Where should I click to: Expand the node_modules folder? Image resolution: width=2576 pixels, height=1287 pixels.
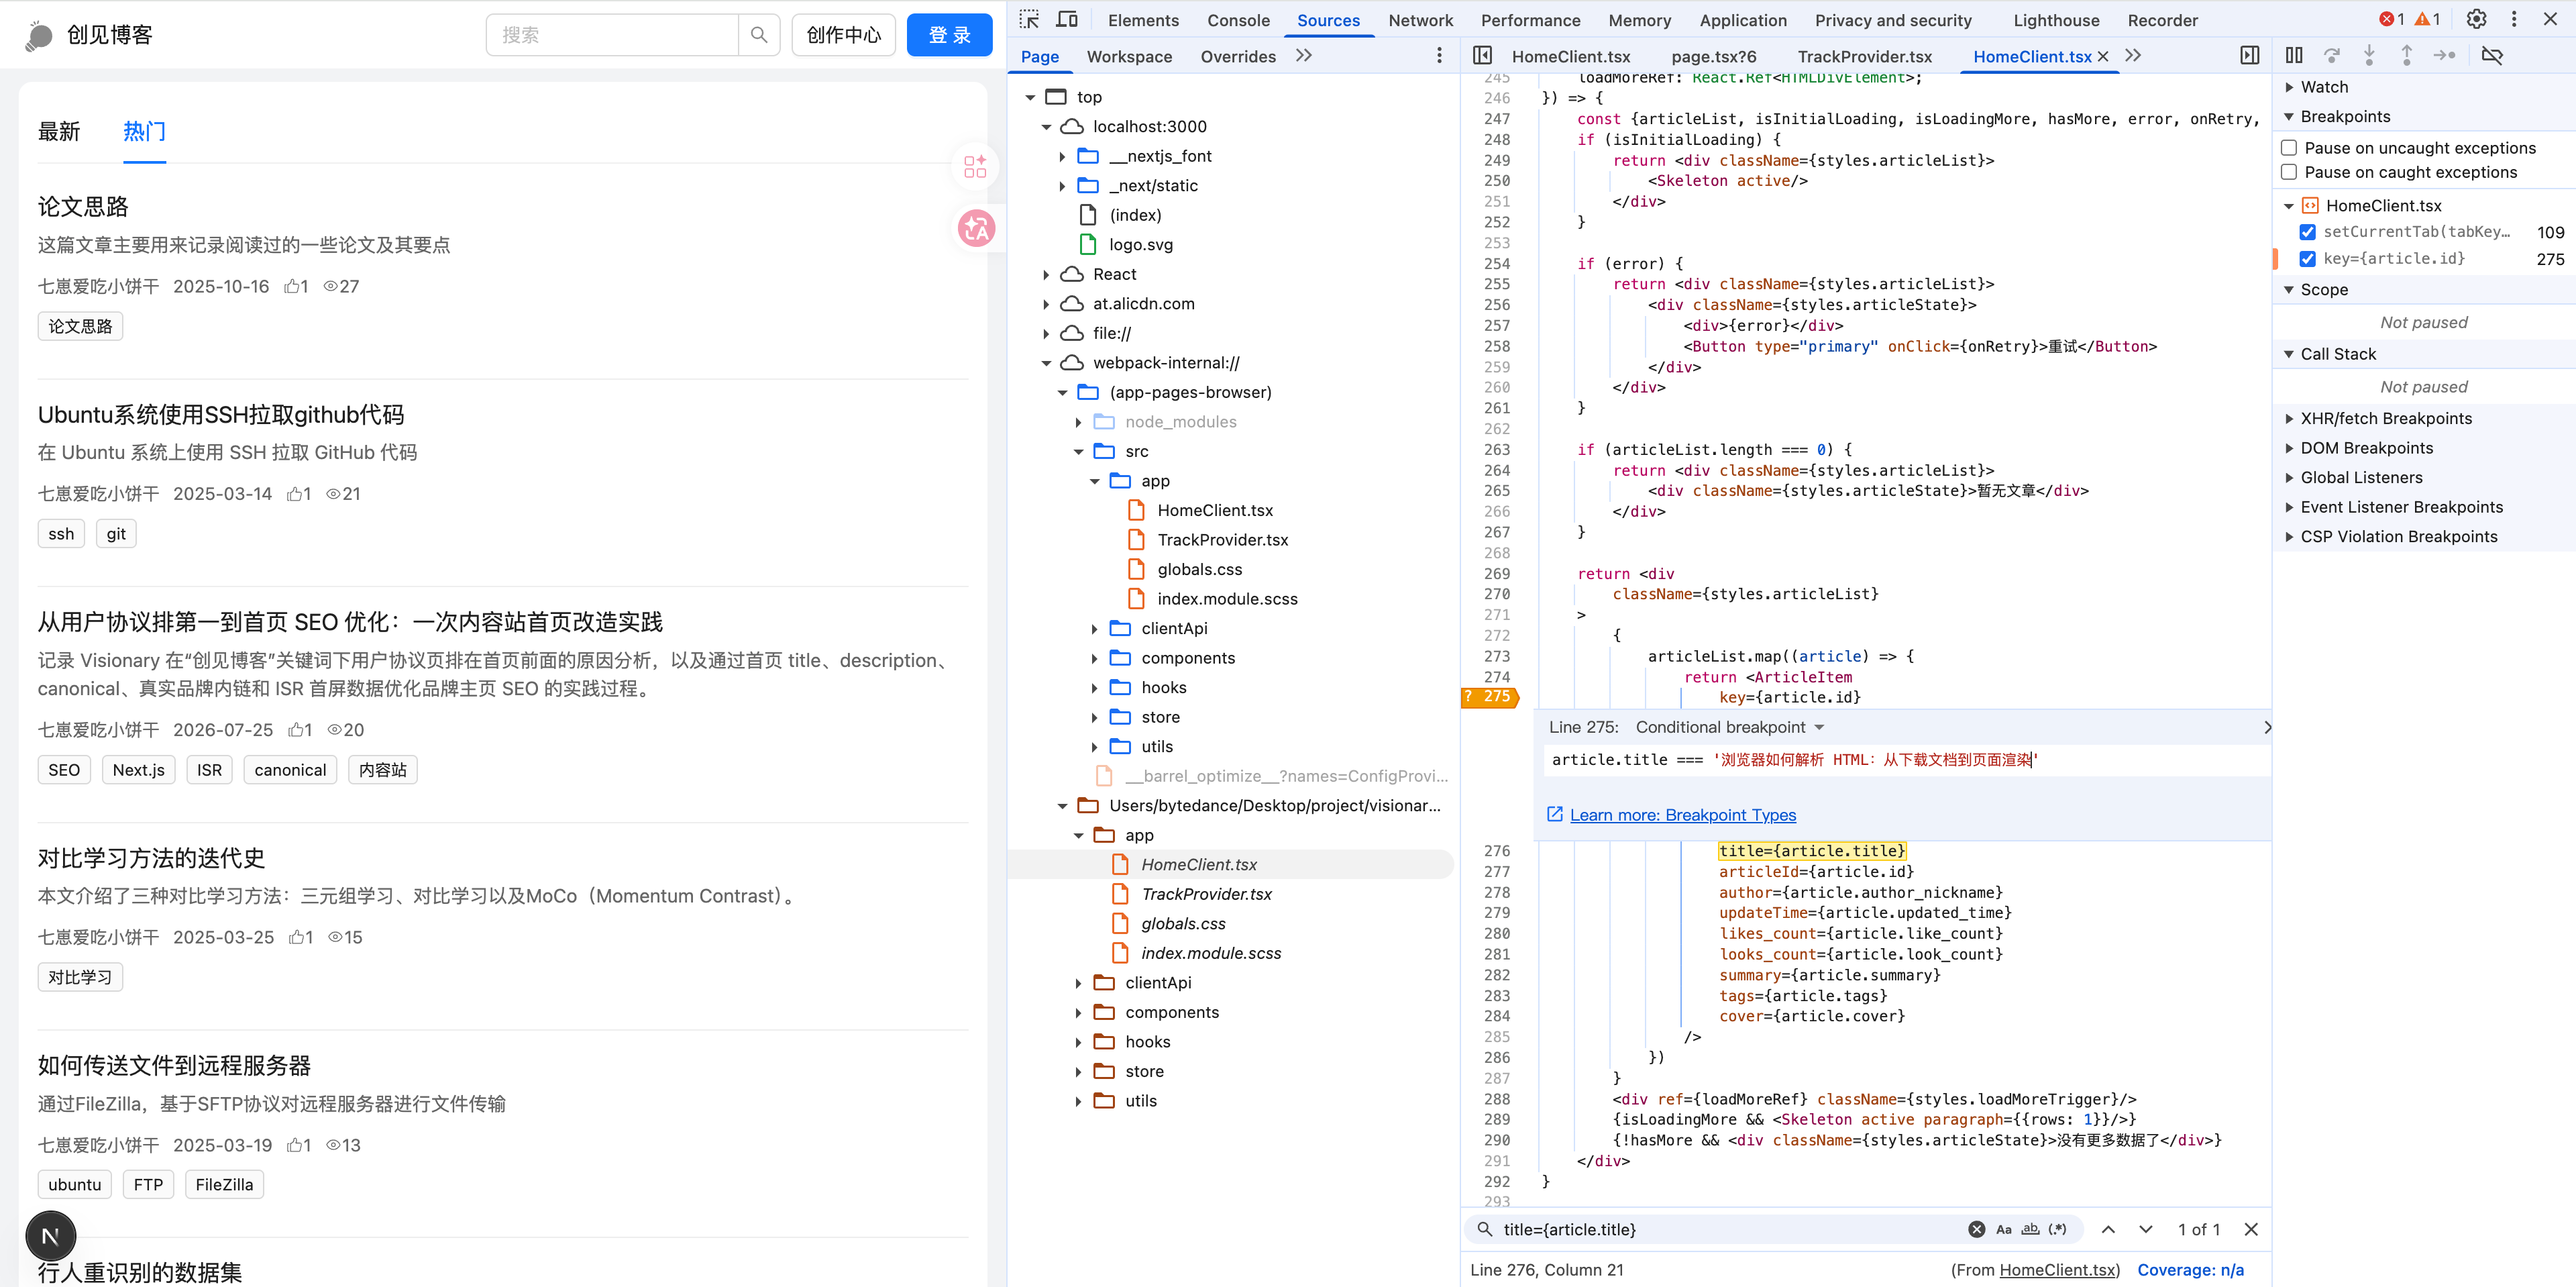(x=1078, y=423)
